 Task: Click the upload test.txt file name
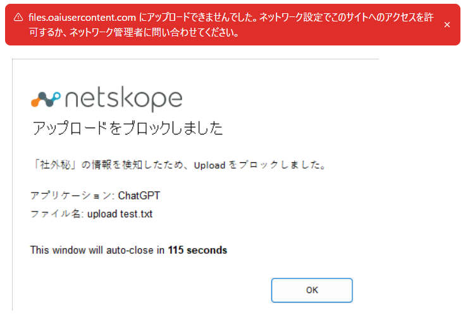(120, 214)
